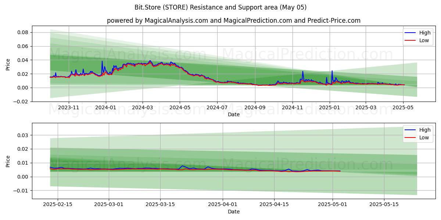
Task: Click the '2025-02-15' x-axis label
Action: point(58,205)
